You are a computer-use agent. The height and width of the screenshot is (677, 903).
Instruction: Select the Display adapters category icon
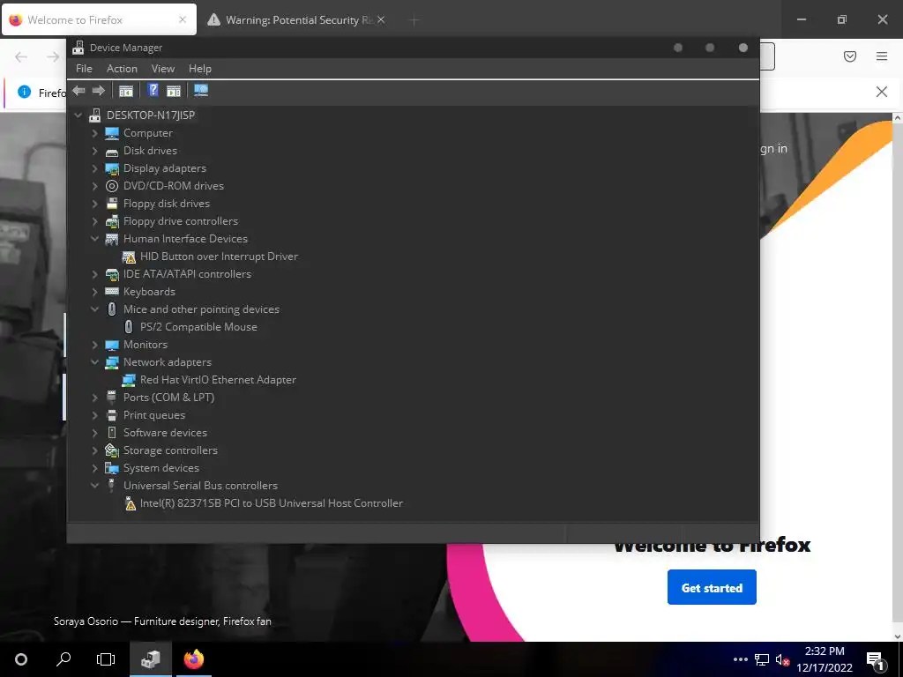point(112,168)
